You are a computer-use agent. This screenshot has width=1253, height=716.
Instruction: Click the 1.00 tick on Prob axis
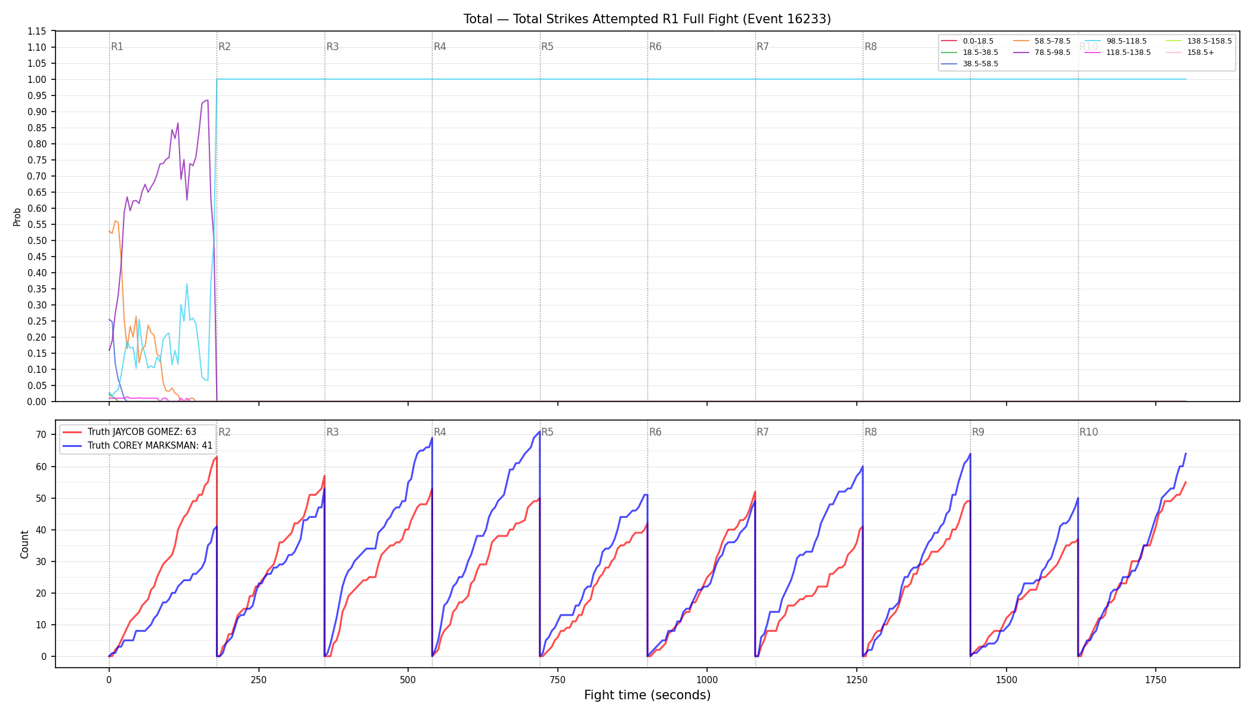[x=37, y=79]
